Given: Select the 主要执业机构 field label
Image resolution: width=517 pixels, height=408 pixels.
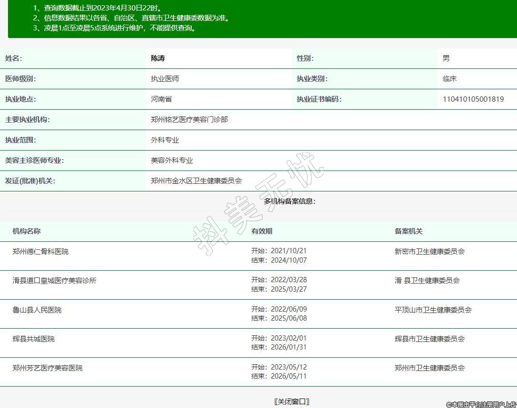Looking at the screenshot, I should click(x=27, y=120).
